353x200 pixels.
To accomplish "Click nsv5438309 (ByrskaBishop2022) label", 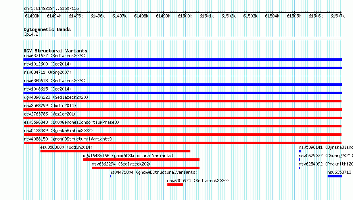I will (x=58, y=131).
